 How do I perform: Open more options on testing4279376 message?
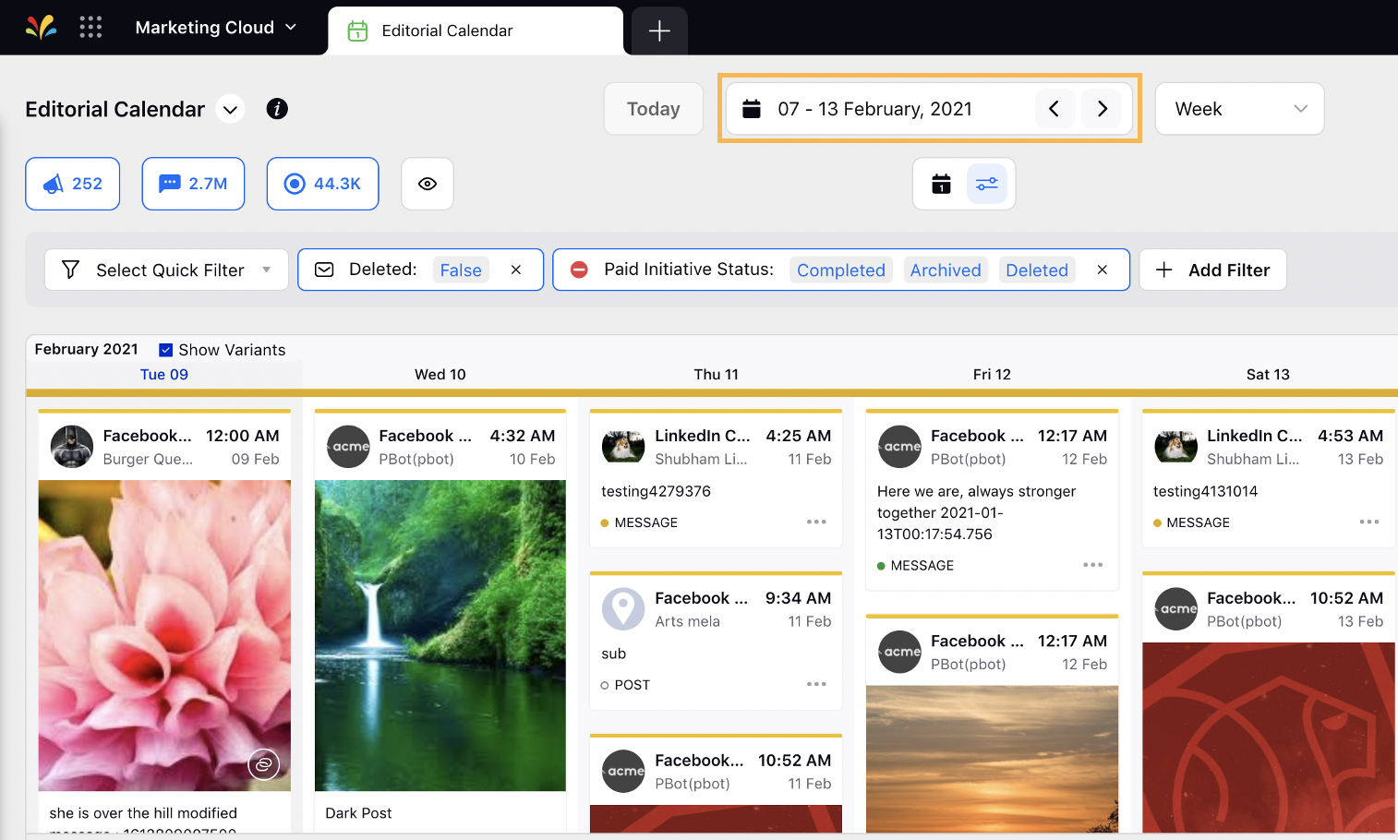pos(816,522)
